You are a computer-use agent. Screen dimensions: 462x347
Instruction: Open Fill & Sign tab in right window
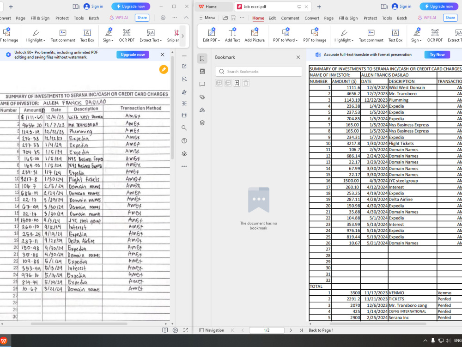348,18
